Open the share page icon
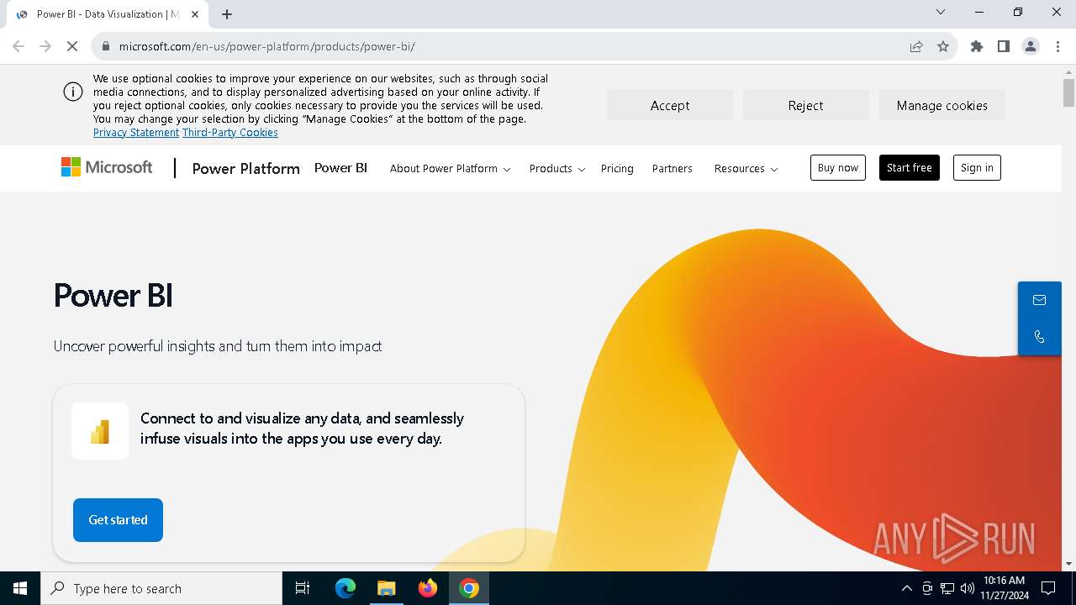The width and height of the screenshot is (1076, 605). tap(916, 46)
